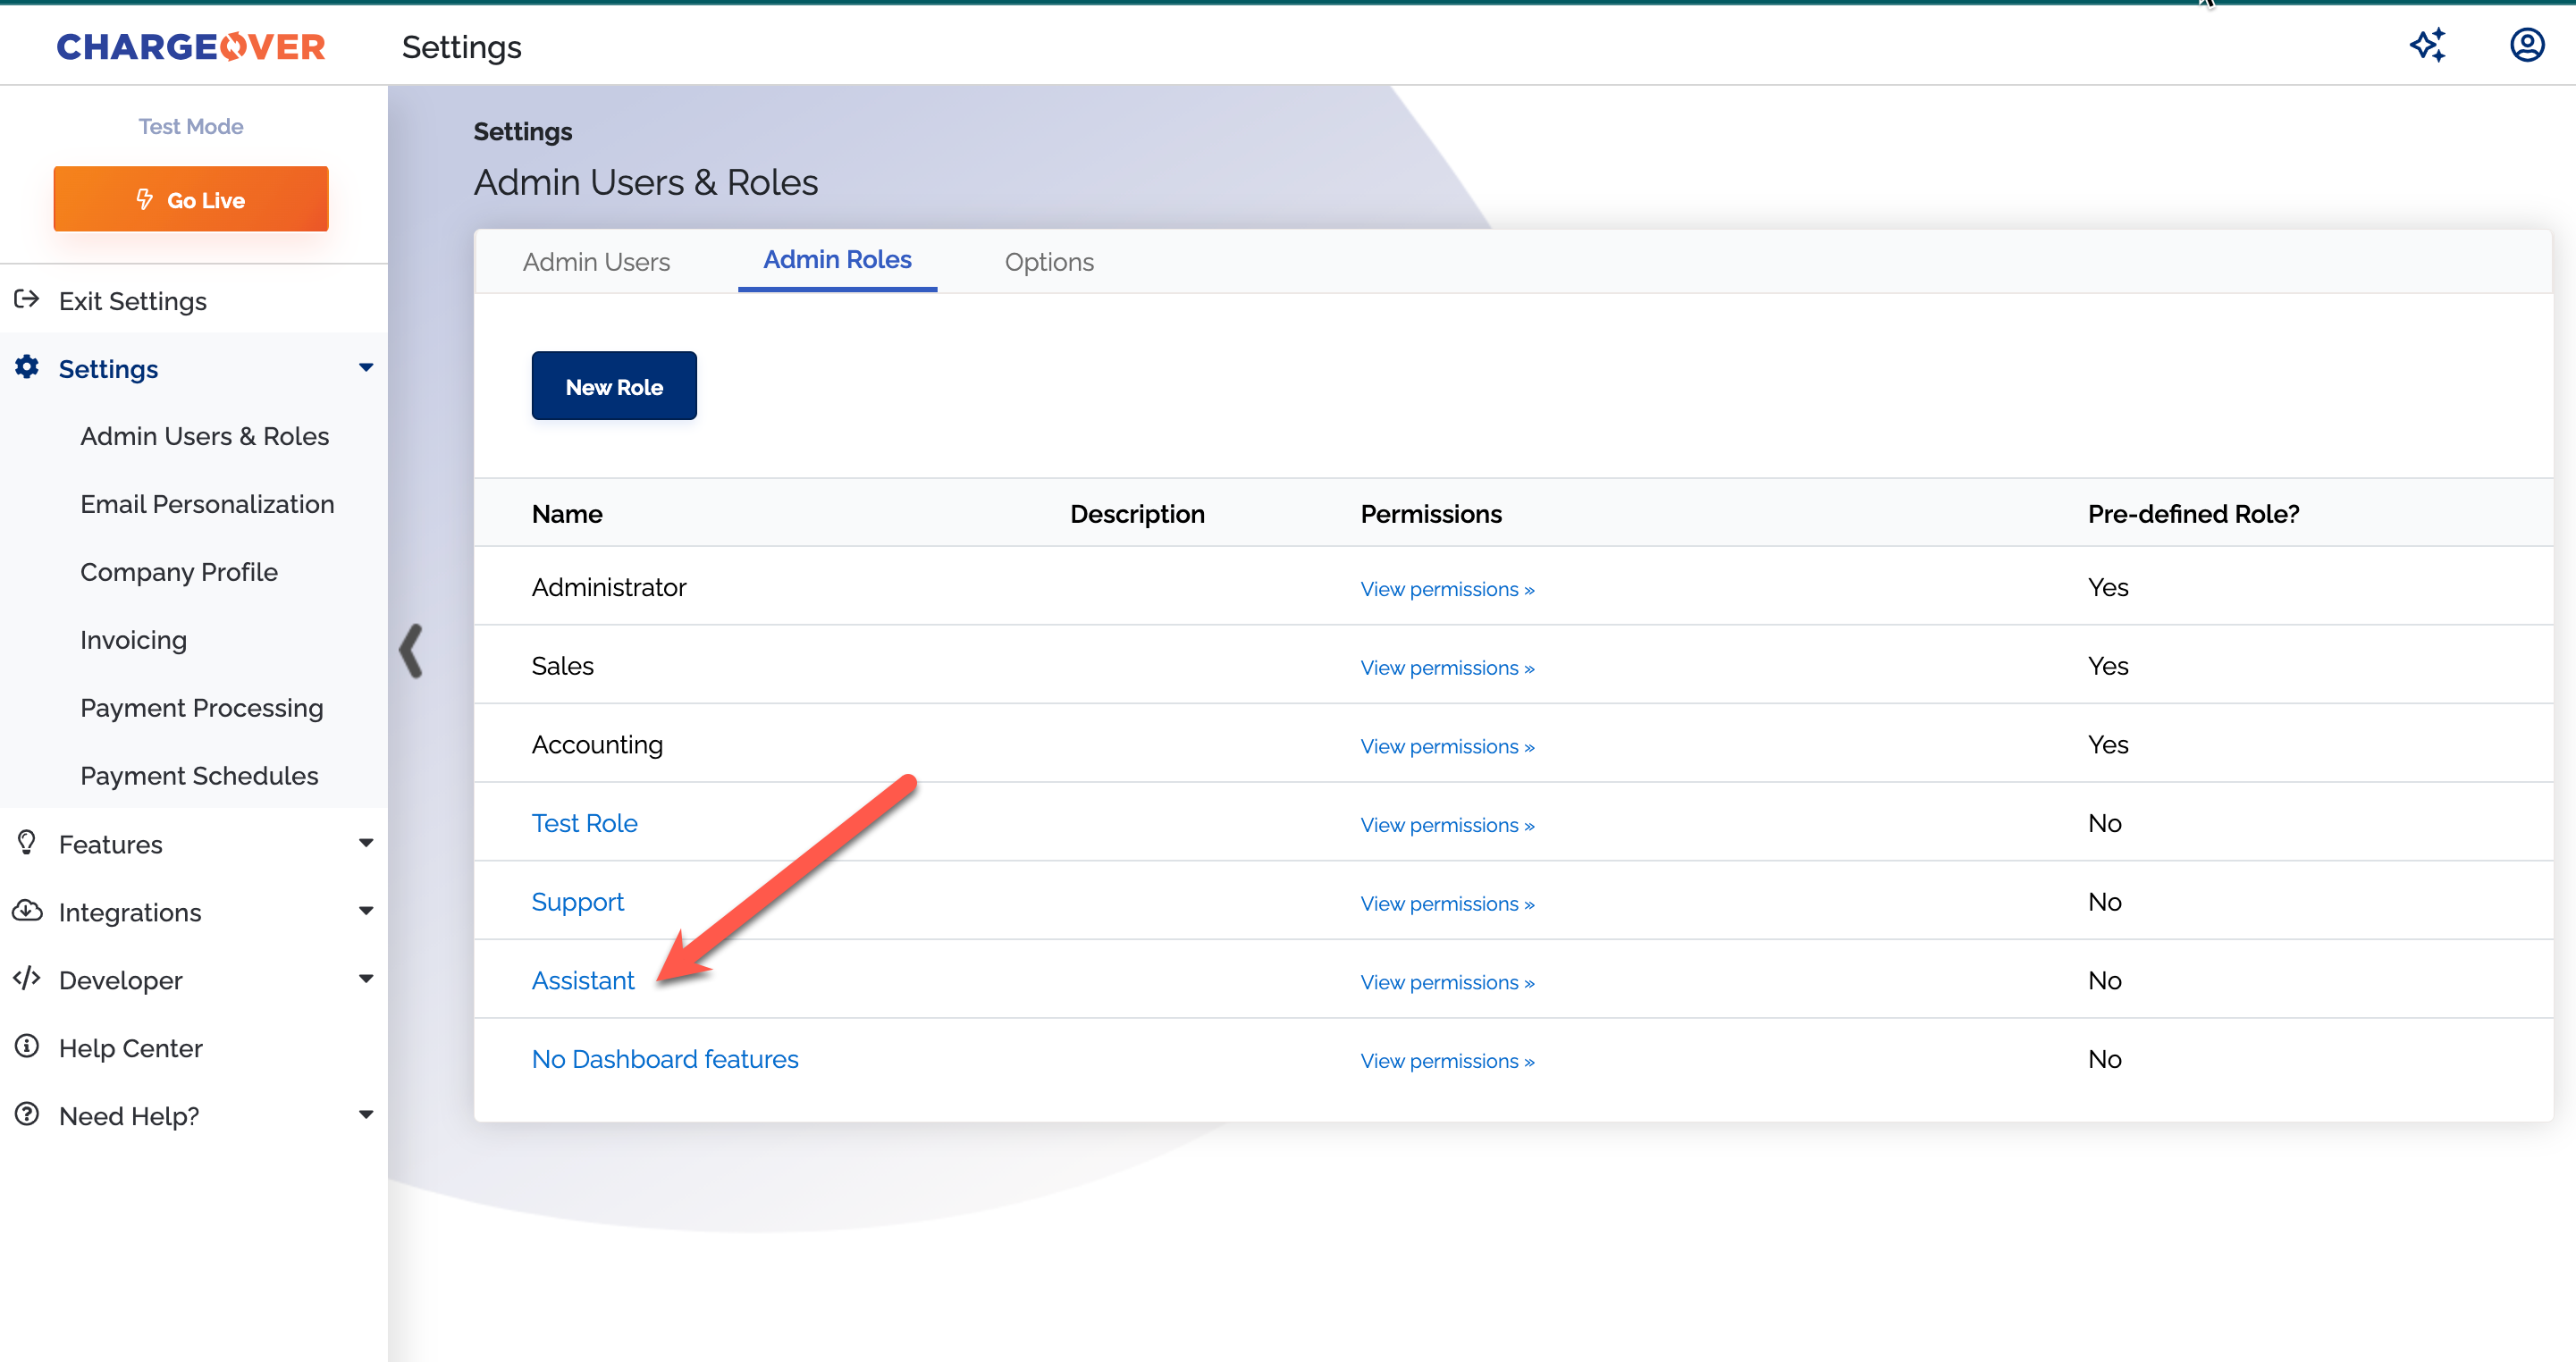Open the Support role link
2576x1362 pixels.
pyautogui.click(x=577, y=902)
